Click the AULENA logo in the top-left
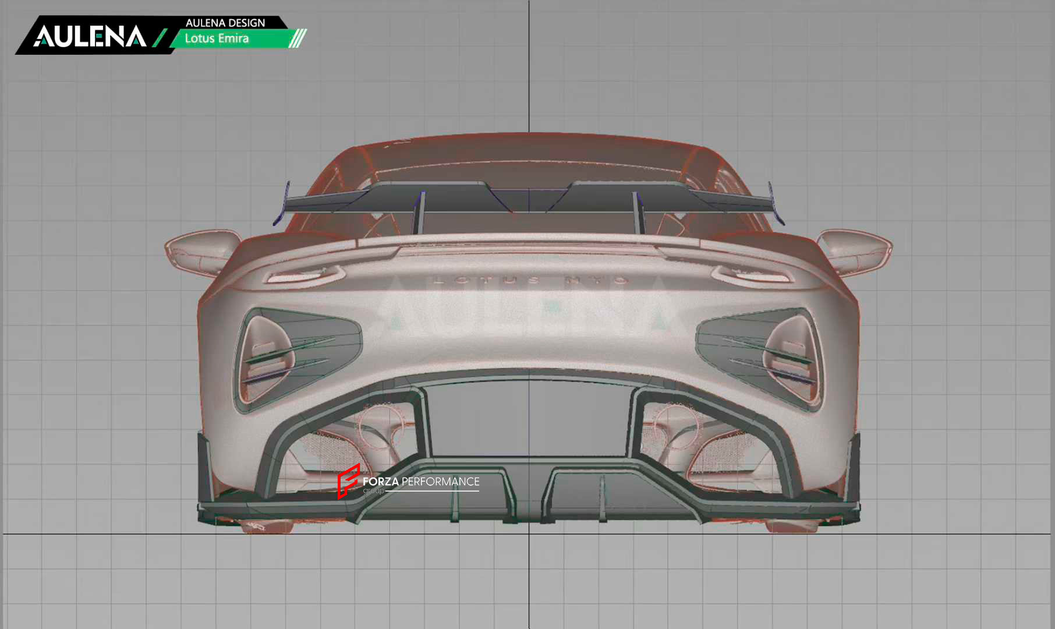 click(89, 36)
